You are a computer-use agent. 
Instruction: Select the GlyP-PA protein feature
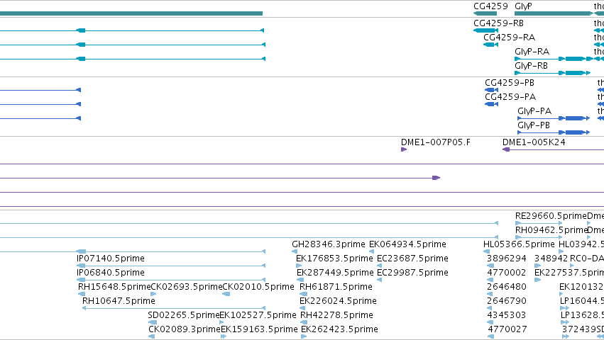coord(554,118)
